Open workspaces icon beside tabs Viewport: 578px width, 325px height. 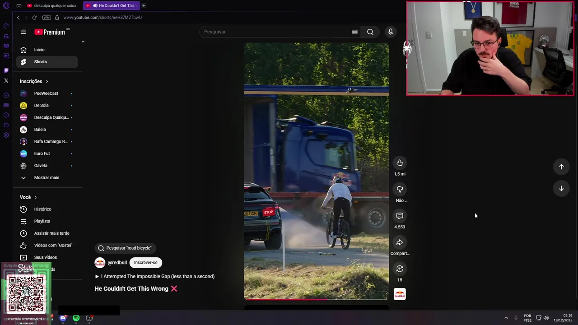point(19,5)
